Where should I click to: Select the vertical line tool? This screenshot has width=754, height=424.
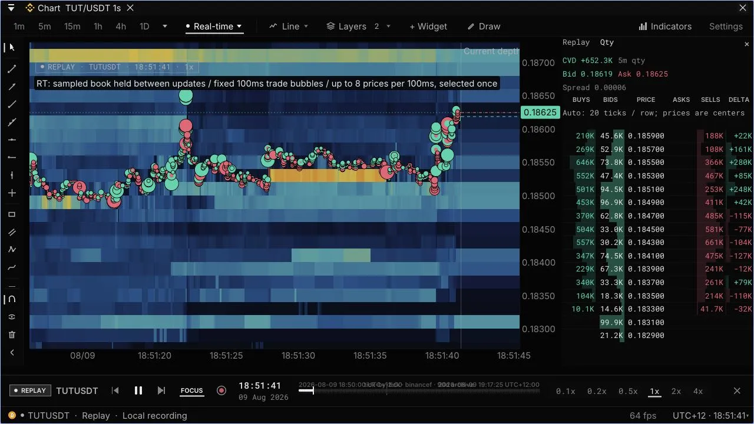pos(12,175)
